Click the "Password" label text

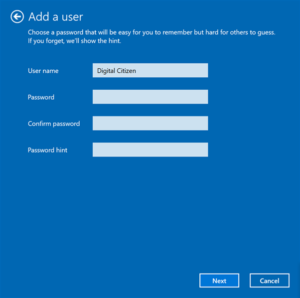click(x=41, y=97)
